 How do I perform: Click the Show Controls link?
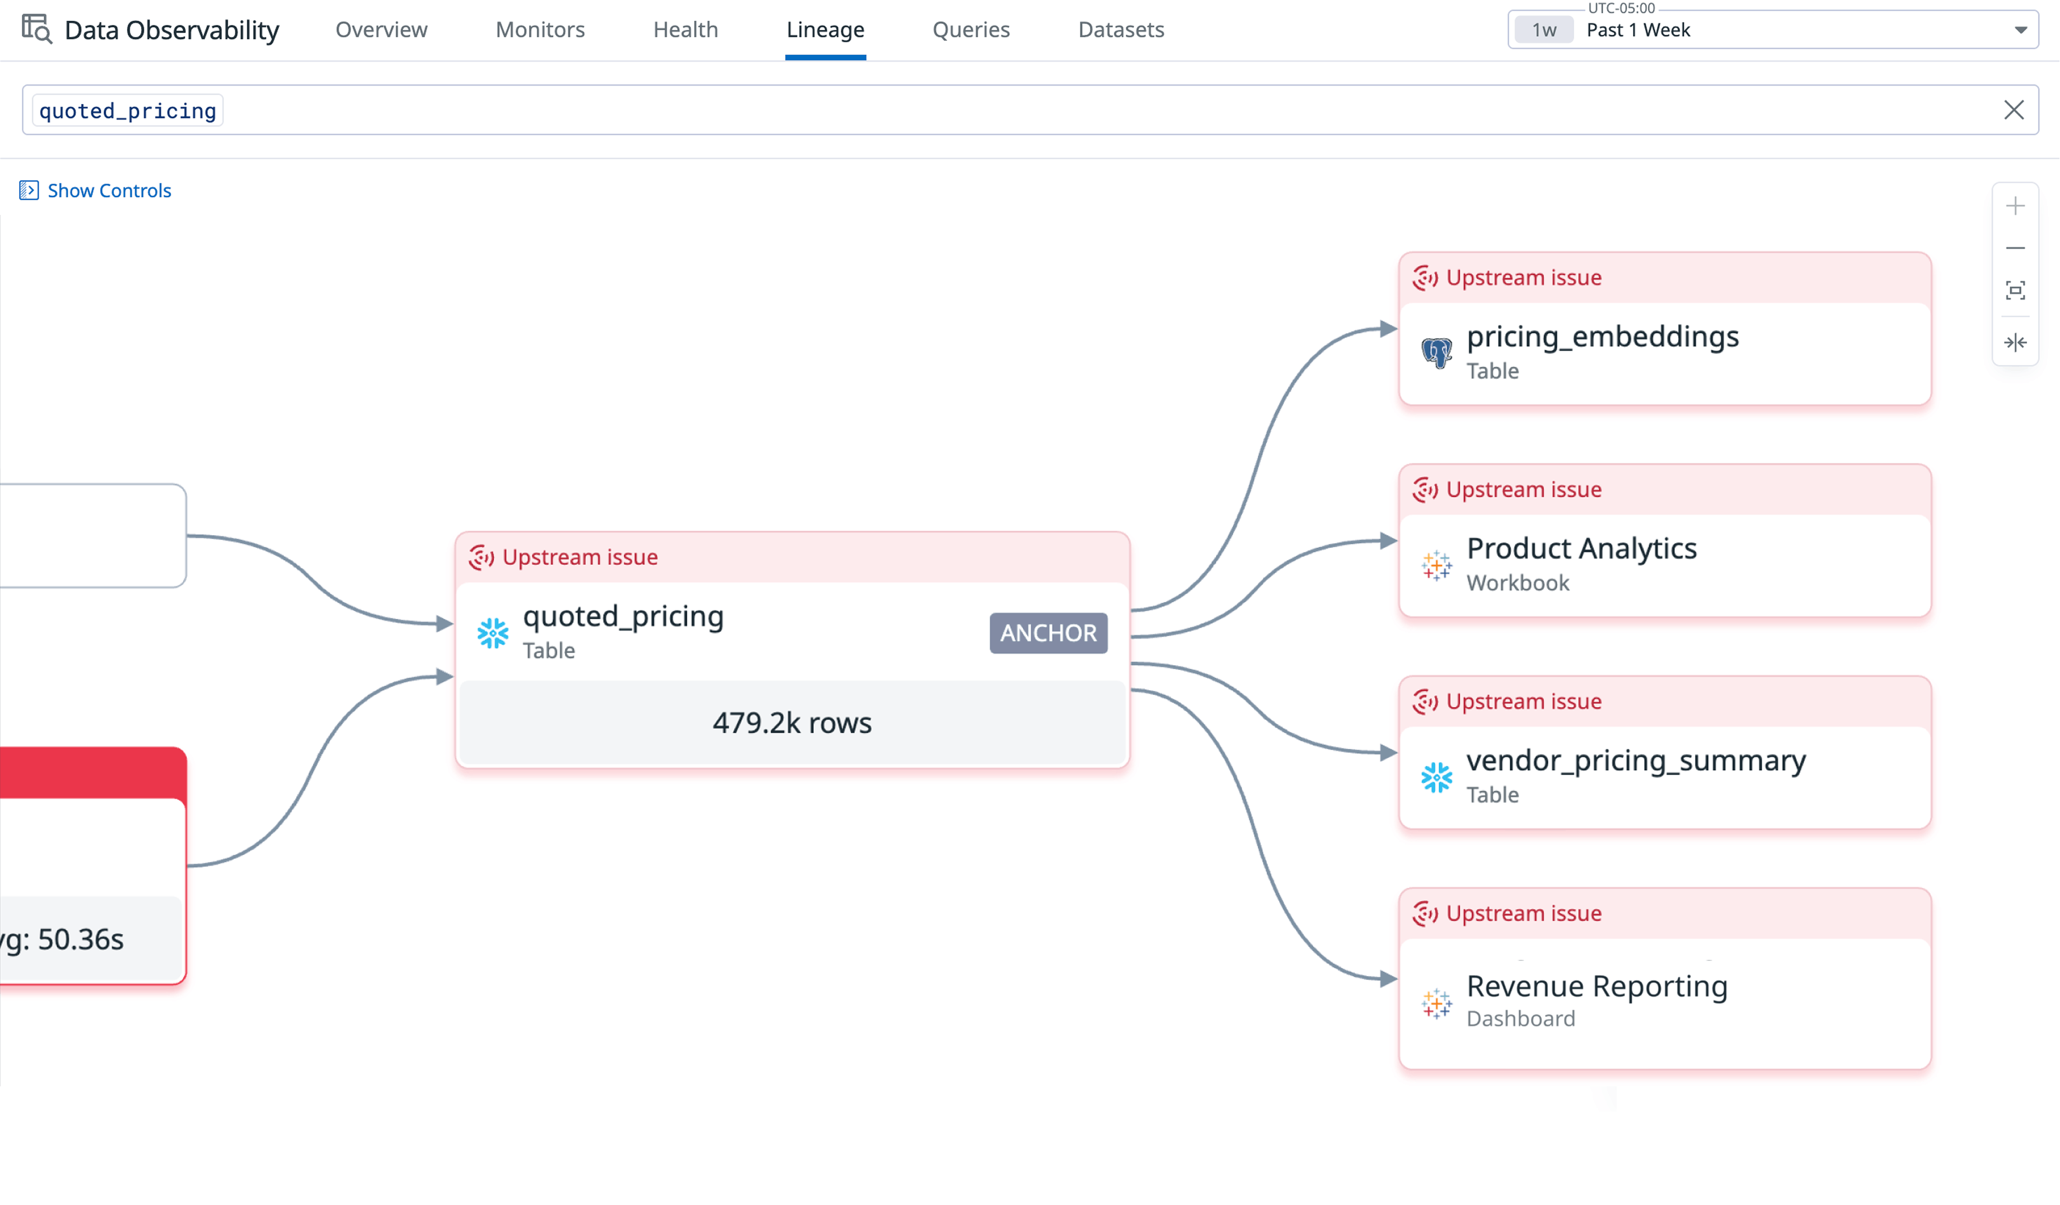(x=110, y=190)
